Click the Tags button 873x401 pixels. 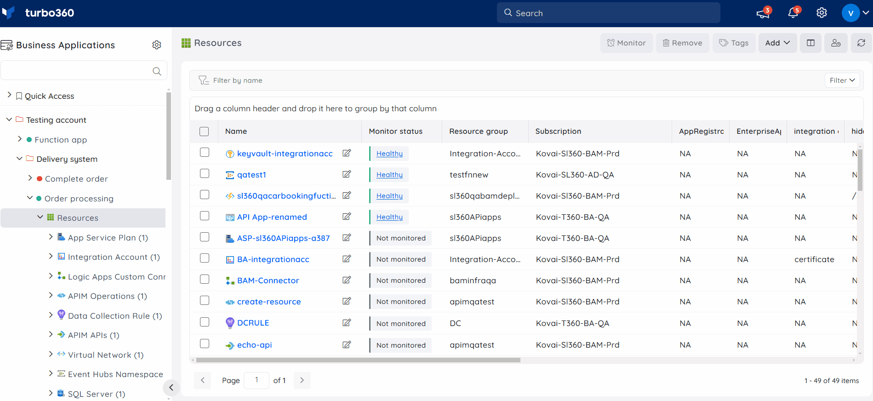point(734,43)
